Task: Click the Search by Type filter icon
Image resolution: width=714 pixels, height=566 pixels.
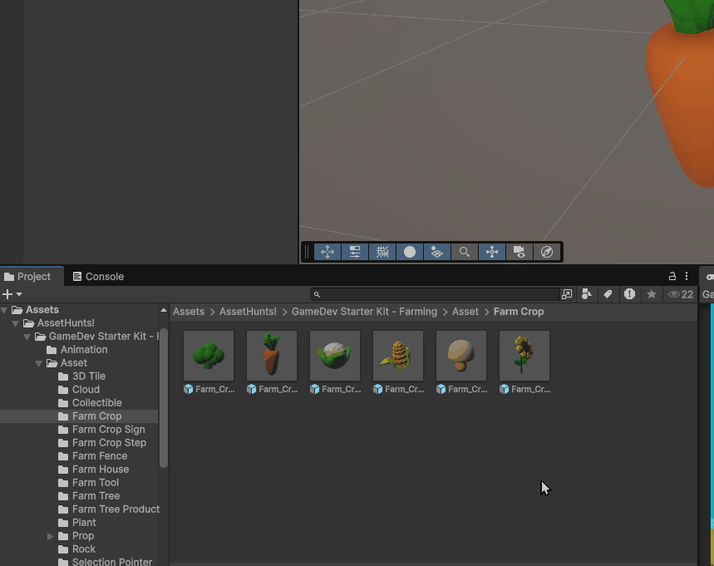Action: 588,294
